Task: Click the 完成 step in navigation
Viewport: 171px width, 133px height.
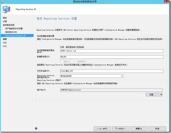Action: pyautogui.click(x=5, y=46)
